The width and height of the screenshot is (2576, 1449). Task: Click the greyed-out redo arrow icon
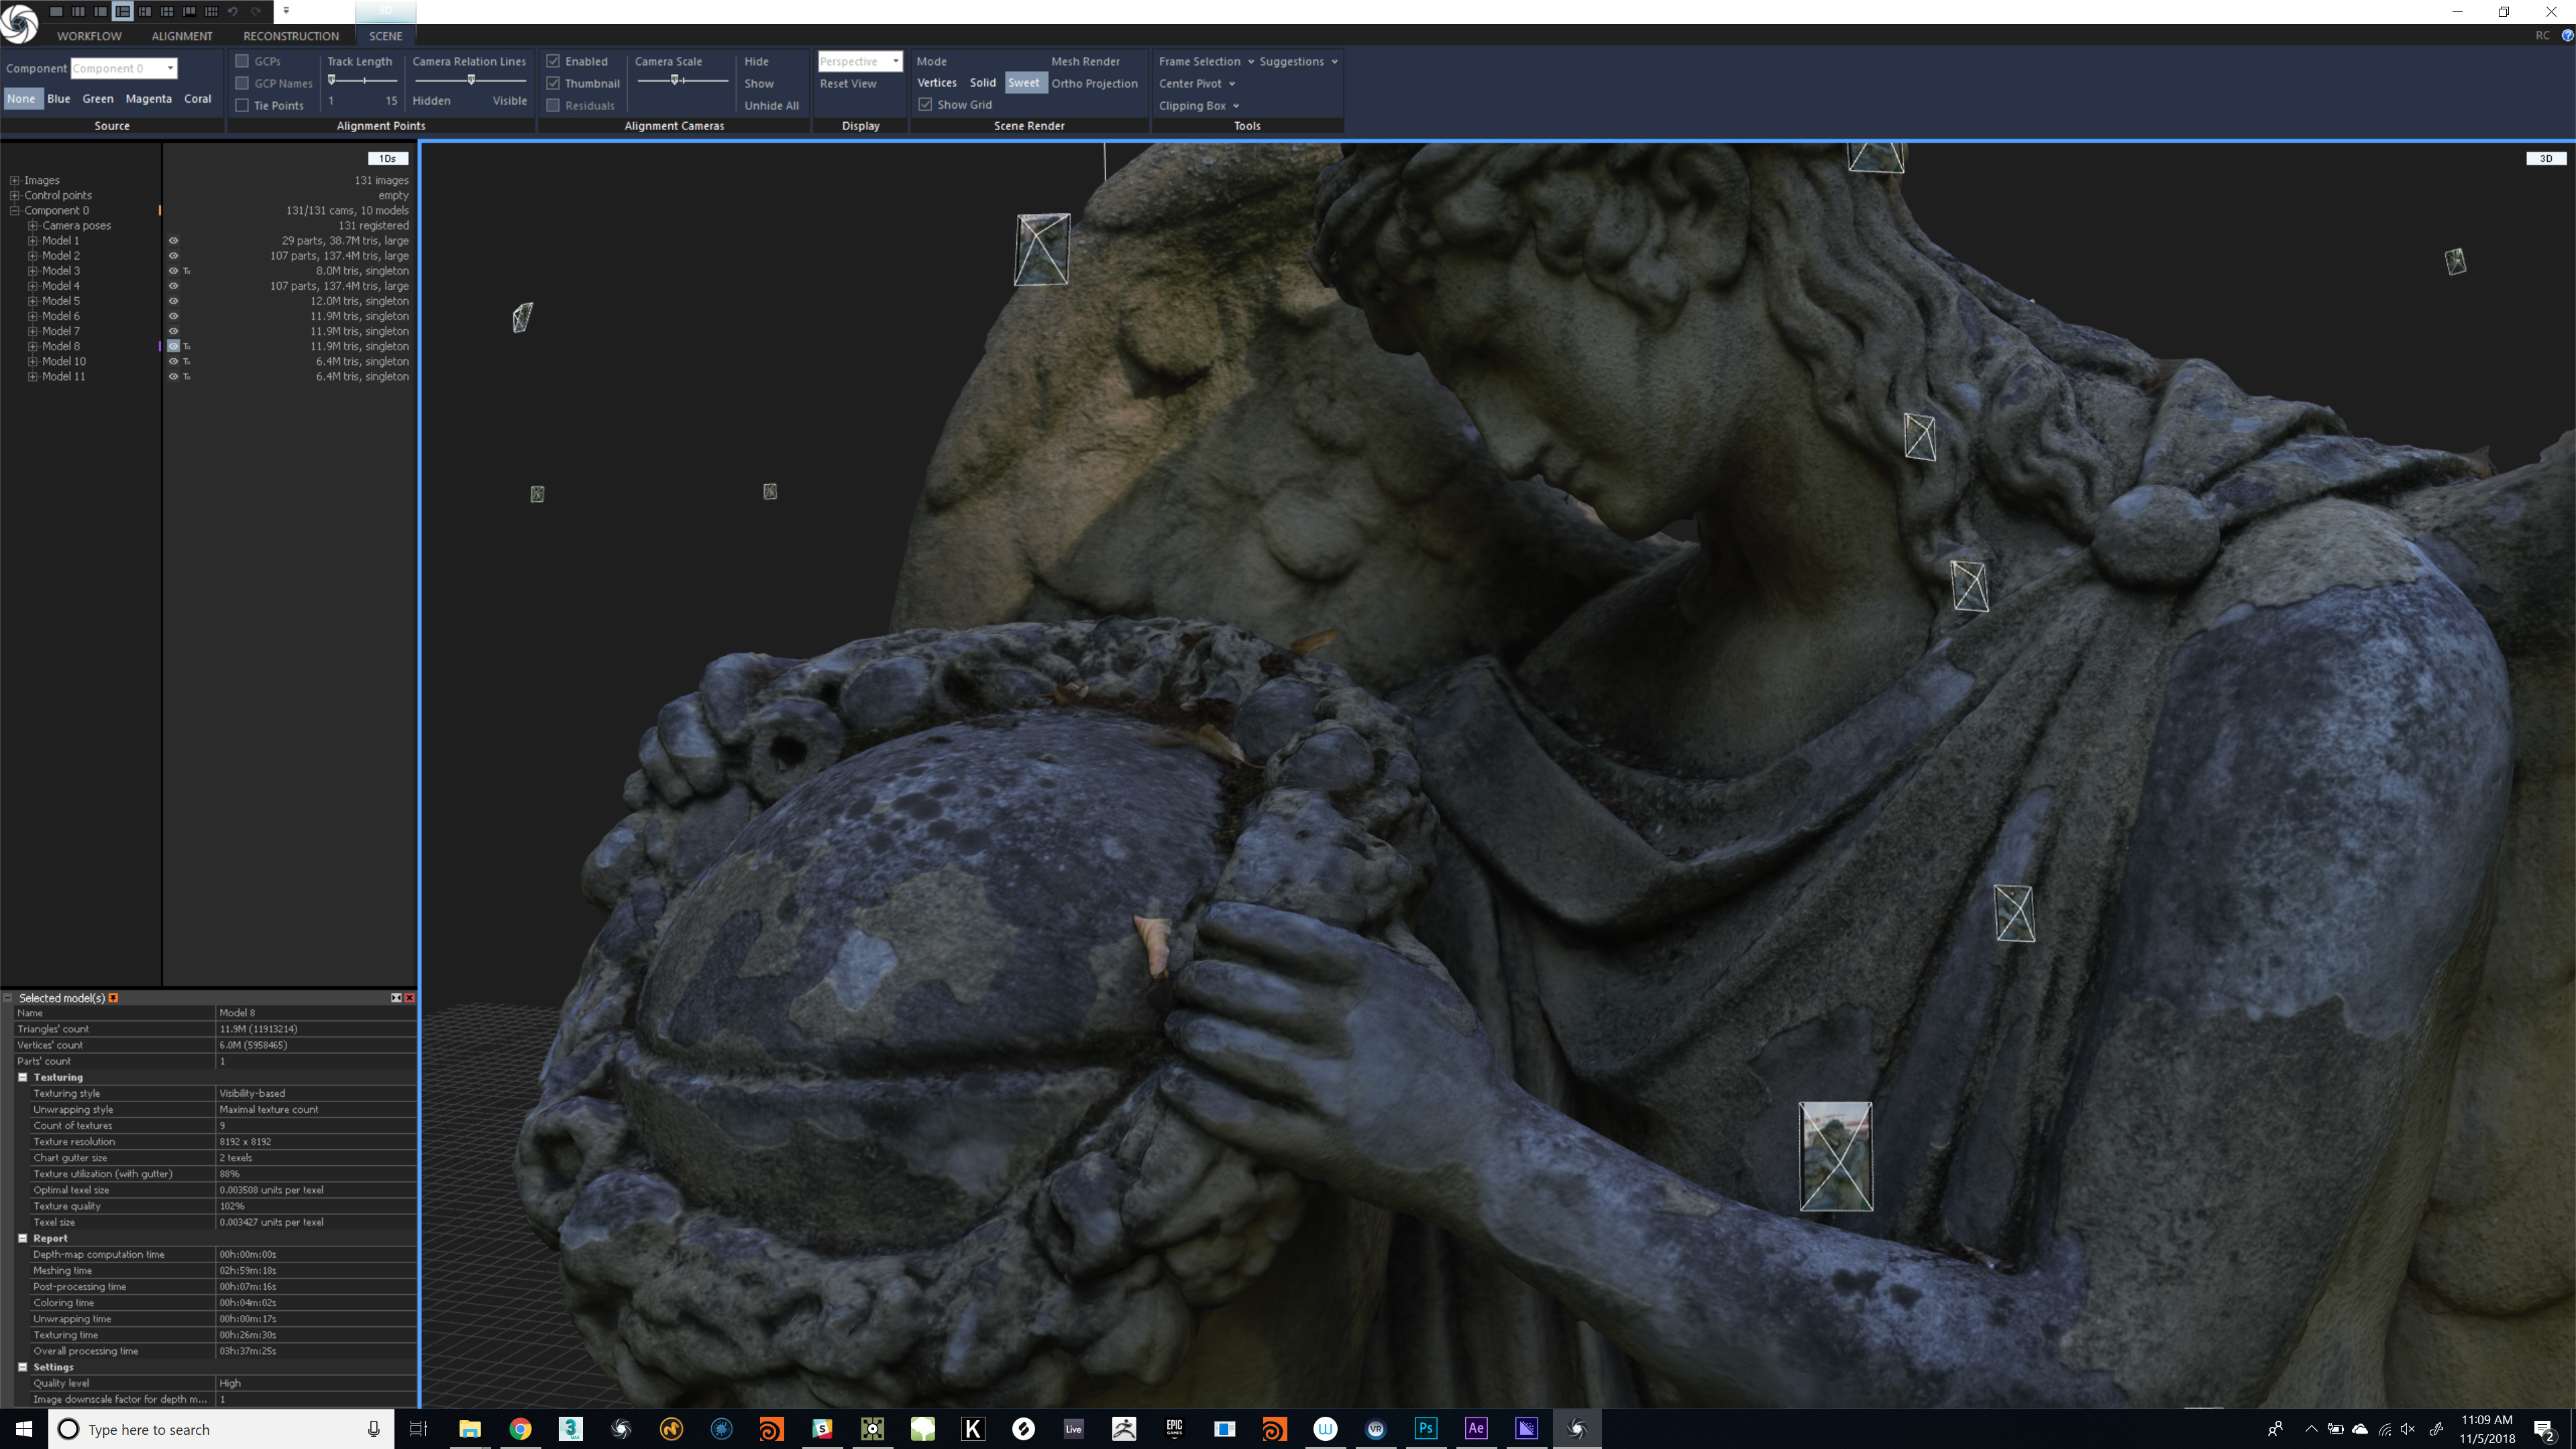(256, 11)
